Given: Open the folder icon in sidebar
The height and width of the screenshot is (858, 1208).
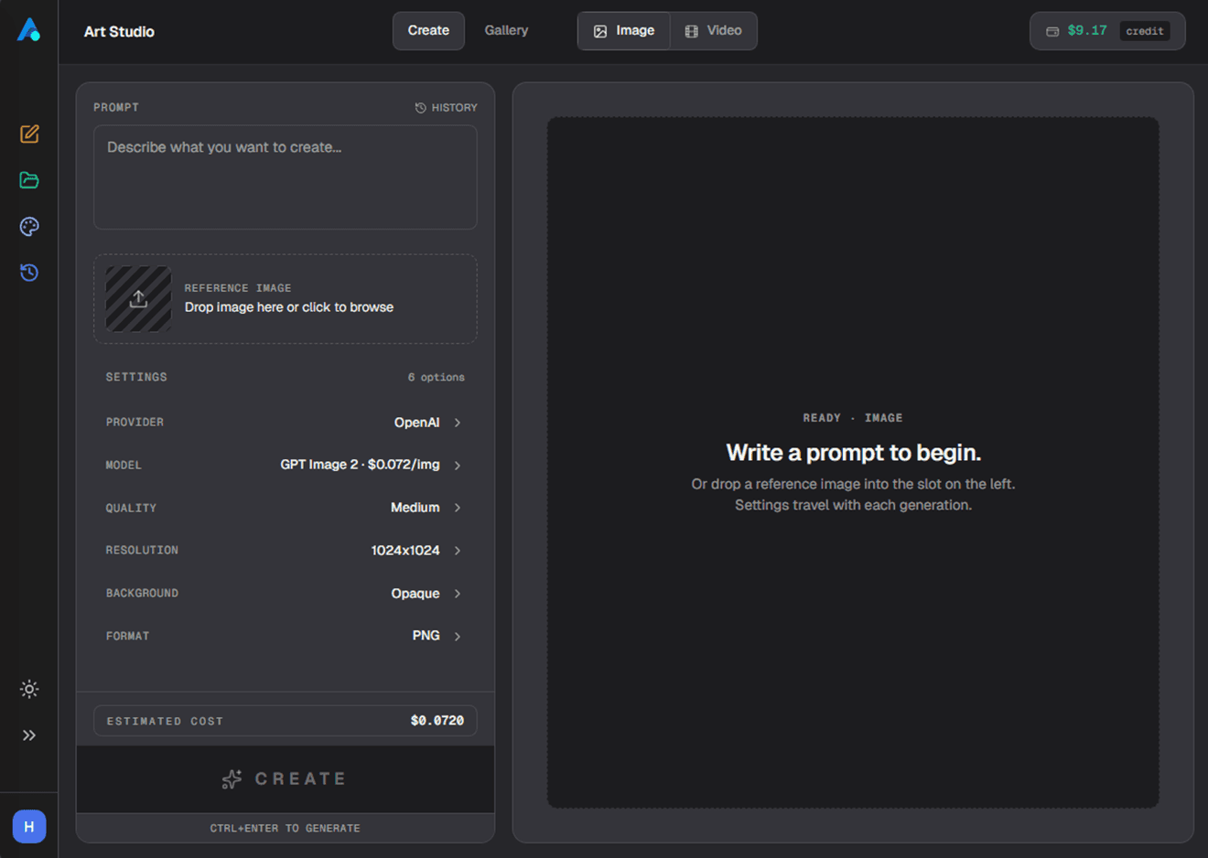Looking at the screenshot, I should (29, 180).
